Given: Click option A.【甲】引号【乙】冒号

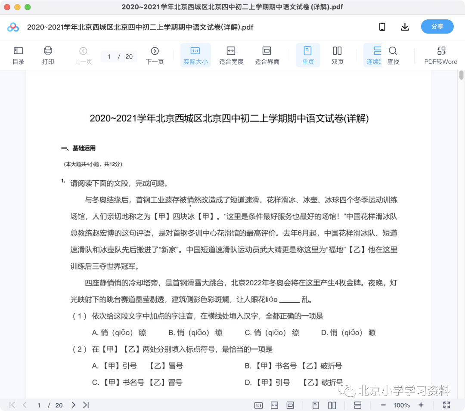Looking at the screenshot, I should (x=137, y=366).
